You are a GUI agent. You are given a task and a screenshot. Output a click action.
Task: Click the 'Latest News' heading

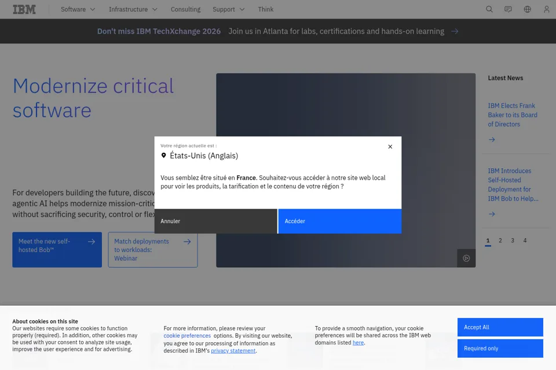click(x=505, y=78)
